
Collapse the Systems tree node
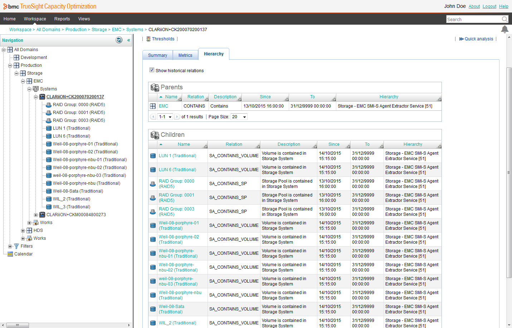pos(29,89)
